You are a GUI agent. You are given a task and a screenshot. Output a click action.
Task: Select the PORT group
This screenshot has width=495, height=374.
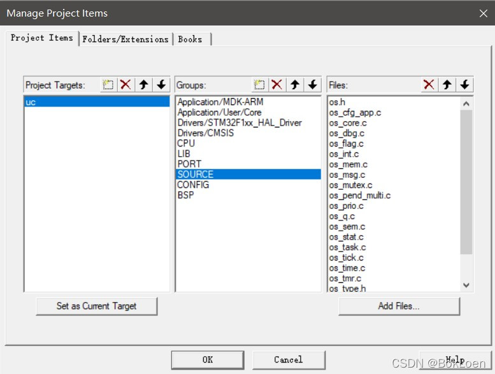tap(248, 164)
